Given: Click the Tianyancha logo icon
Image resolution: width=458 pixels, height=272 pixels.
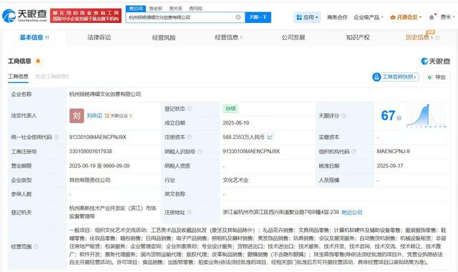Looking at the screenshot, I should pos(9,16).
